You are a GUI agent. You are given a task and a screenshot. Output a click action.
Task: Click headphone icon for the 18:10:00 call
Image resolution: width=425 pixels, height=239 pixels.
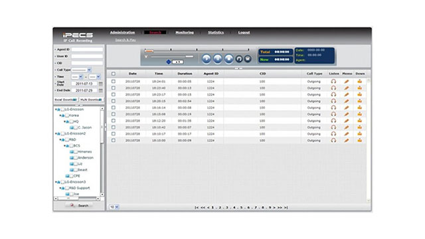[x=333, y=140]
